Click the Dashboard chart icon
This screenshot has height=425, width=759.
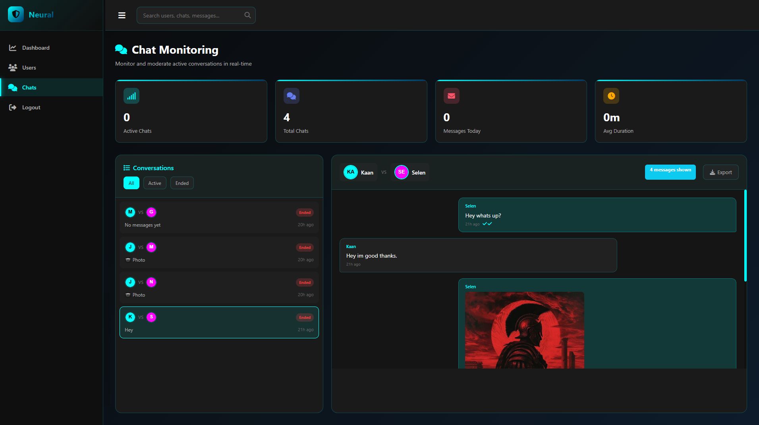(x=13, y=48)
